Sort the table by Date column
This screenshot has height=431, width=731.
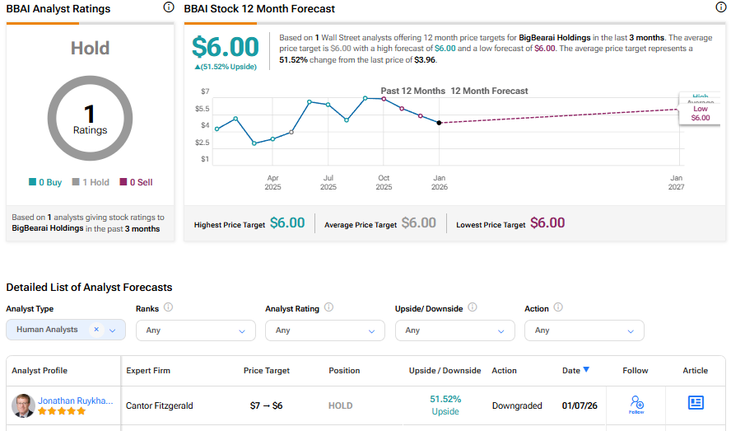click(x=576, y=371)
